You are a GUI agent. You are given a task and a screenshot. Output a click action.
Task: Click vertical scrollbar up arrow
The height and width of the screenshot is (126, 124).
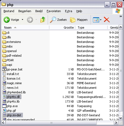point(121,27)
